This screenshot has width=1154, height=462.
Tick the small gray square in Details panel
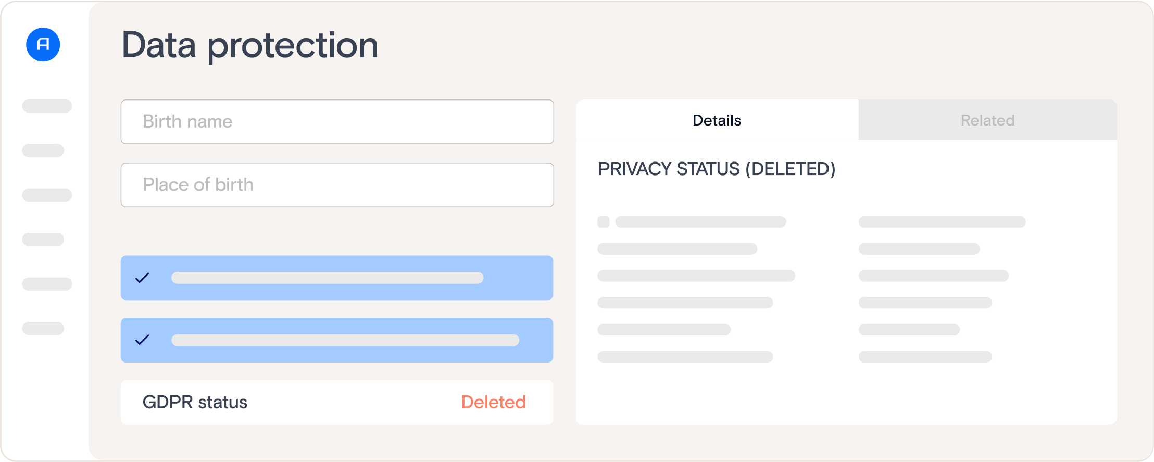tap(604, 222)
